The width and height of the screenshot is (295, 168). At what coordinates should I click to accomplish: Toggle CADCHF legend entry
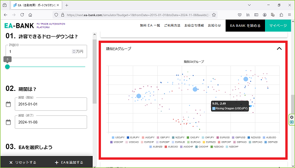pos(202,147)
